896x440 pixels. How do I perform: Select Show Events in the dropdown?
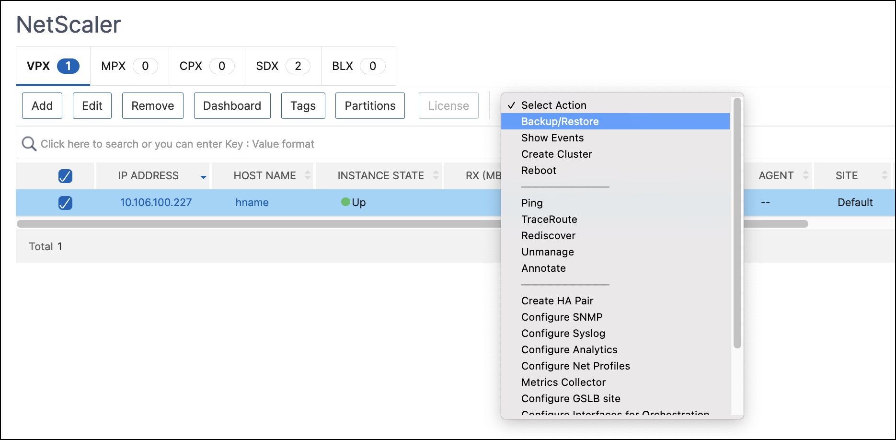click(615, 138)
